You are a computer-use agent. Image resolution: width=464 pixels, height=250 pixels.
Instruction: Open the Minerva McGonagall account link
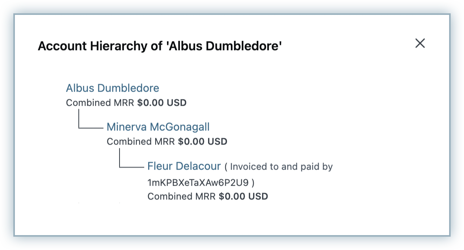(158, 127)
